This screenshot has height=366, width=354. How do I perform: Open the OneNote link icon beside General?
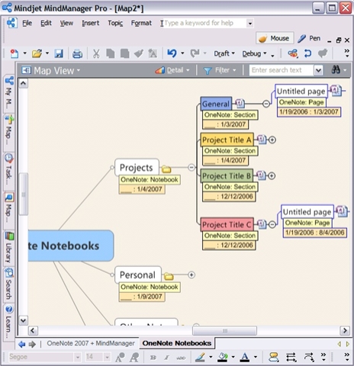[x=240, y=103]
